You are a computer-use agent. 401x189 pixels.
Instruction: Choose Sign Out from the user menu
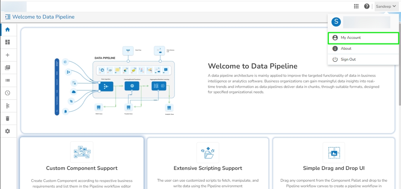click(x=363, y=59)
